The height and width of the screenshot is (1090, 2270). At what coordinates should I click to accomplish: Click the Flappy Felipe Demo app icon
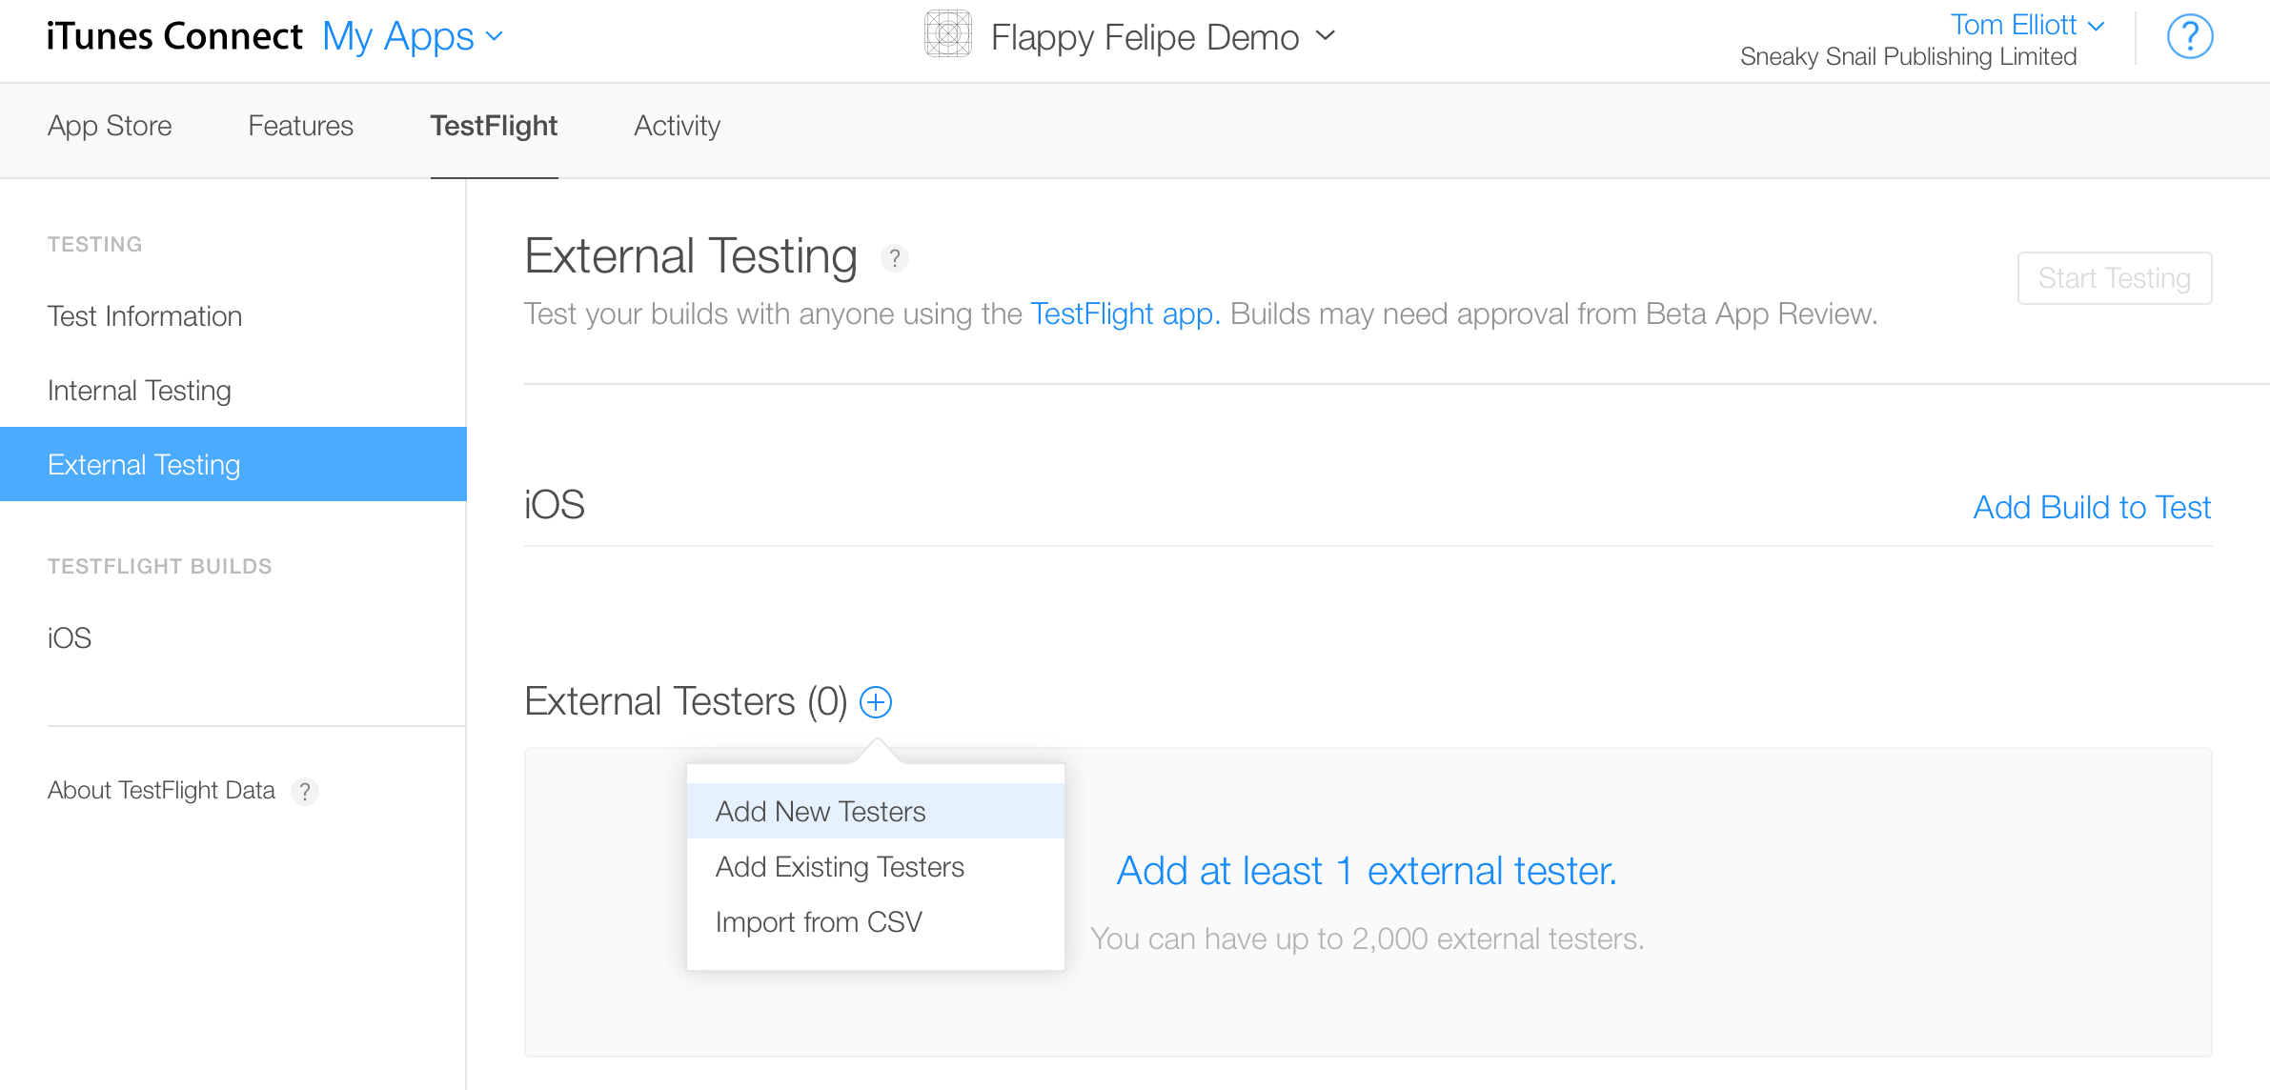click(x=947, y=35)
